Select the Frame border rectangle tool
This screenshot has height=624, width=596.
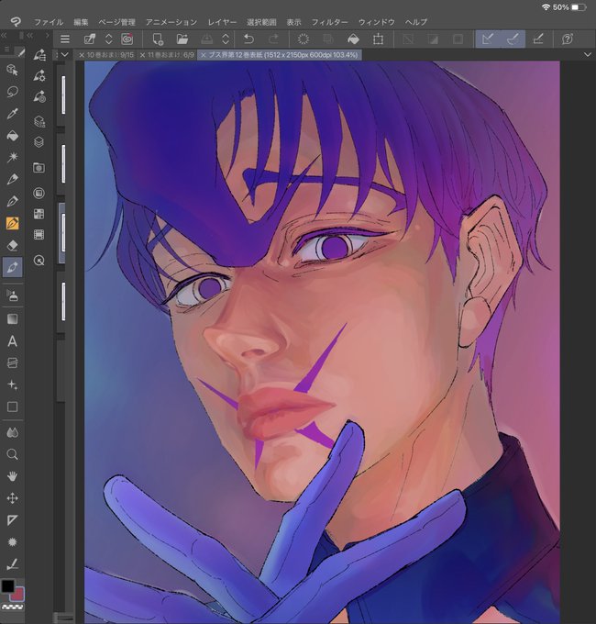coord(12,407)
